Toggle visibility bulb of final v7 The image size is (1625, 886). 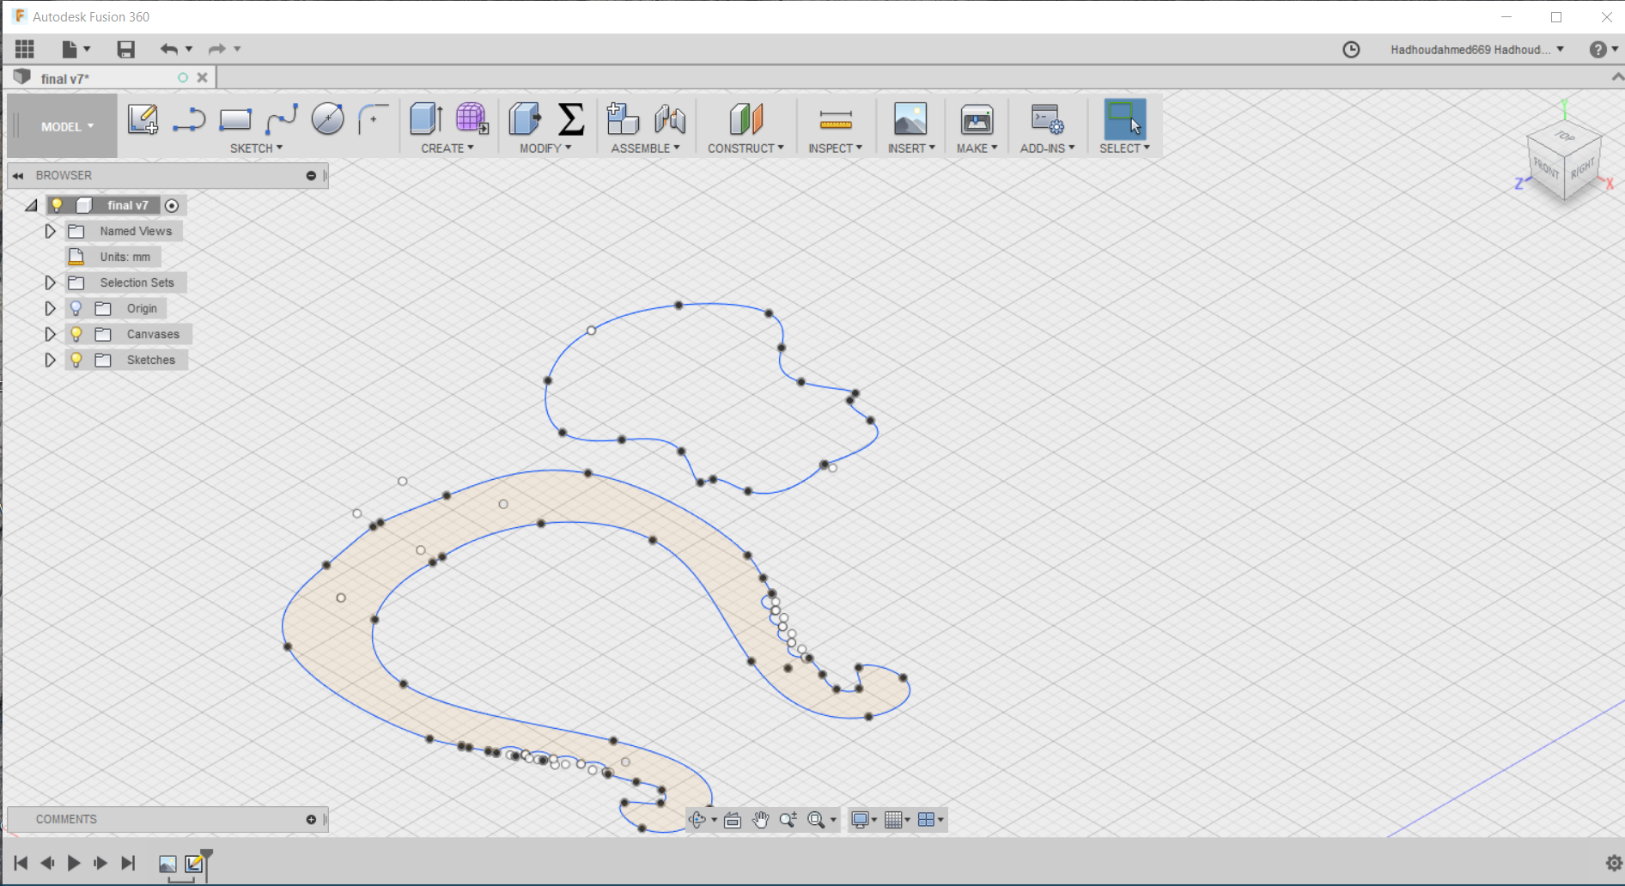57,205
